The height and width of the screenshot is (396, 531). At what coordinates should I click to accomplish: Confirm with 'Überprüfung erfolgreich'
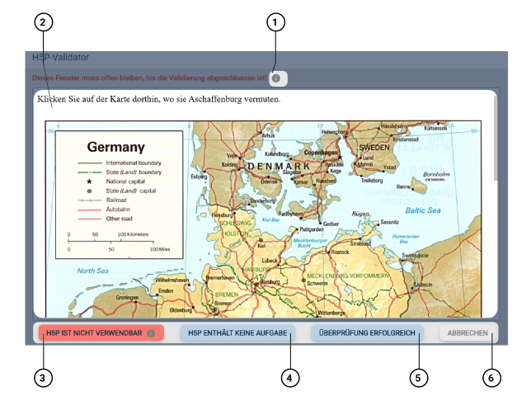tap(367, 333)
